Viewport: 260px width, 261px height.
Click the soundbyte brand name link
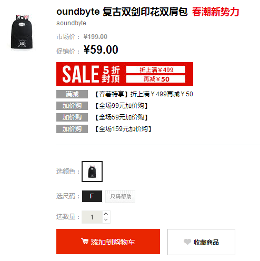click(71, 23)
